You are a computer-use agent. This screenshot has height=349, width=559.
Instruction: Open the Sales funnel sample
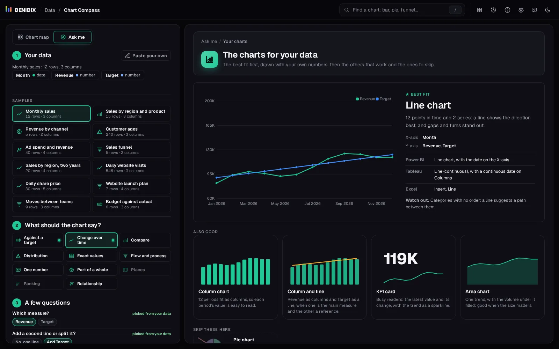pyautogui.click(x=132, y=150)
